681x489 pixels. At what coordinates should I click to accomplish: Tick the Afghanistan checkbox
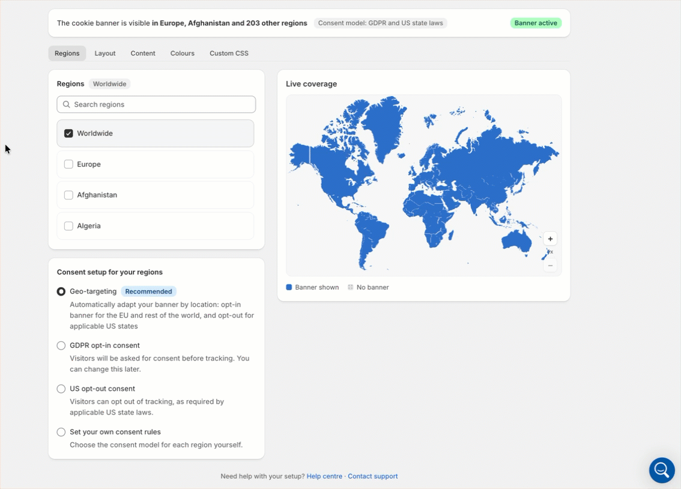(x=68, y=195)
